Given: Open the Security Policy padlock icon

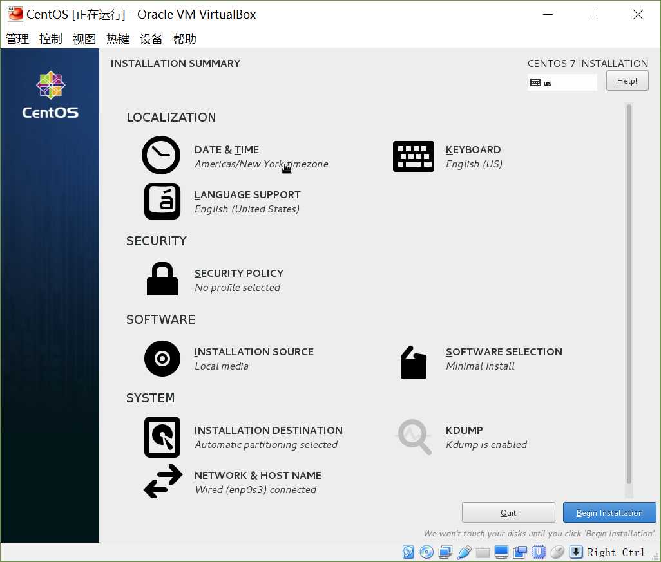Looking at the screenshot, I should click(x=162, y=279).
